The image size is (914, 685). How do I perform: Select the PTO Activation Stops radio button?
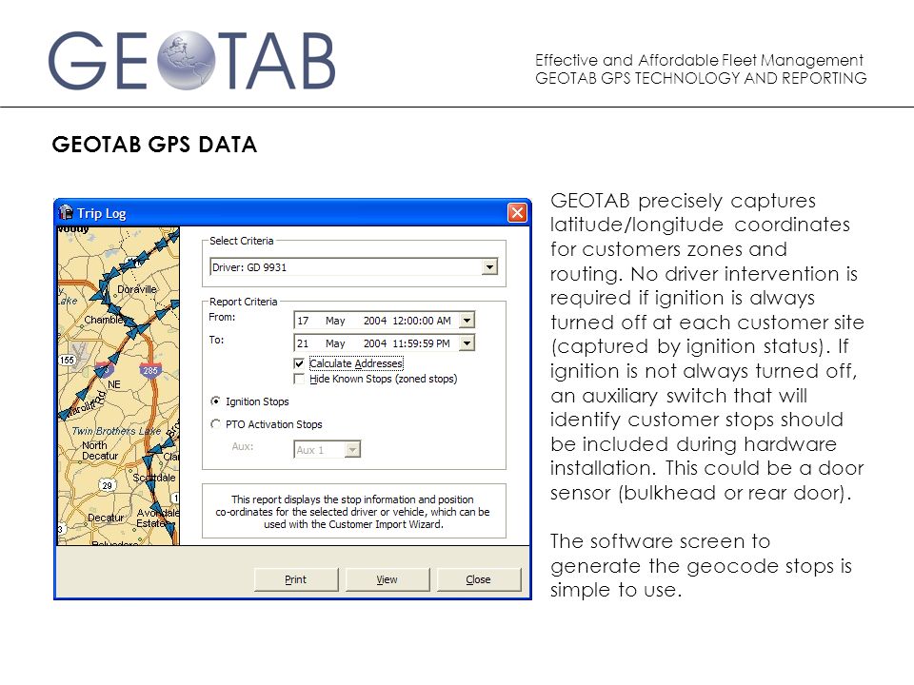click(x=216, y=424)
